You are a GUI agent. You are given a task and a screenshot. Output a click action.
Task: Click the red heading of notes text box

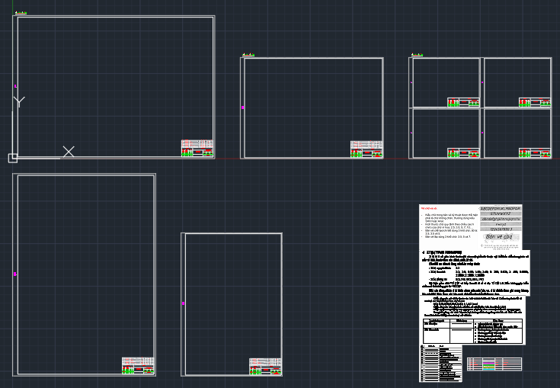pyautogui.click(x=429, y=208)
